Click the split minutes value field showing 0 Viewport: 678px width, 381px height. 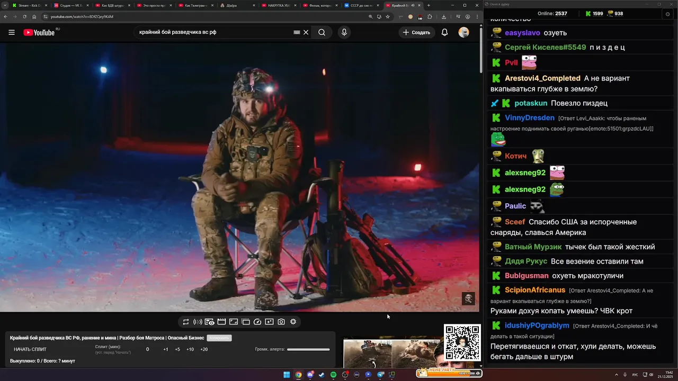[x=147, y=349]
